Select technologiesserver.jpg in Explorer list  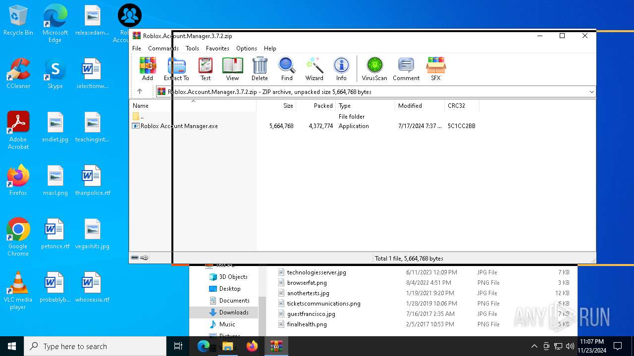click(312, 272)
